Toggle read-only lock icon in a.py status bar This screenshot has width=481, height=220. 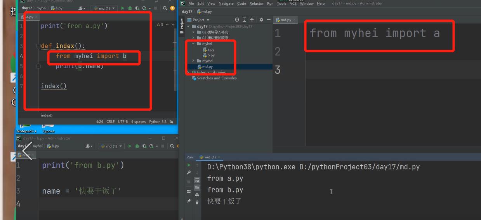[172, 121]
